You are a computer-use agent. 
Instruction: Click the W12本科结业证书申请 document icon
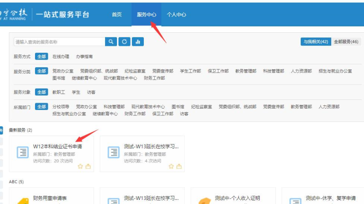pos(22,153)
